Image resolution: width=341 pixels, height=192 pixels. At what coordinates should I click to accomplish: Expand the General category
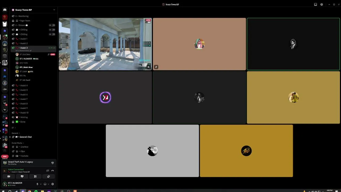pyautogui.click(x=16, y=133)
